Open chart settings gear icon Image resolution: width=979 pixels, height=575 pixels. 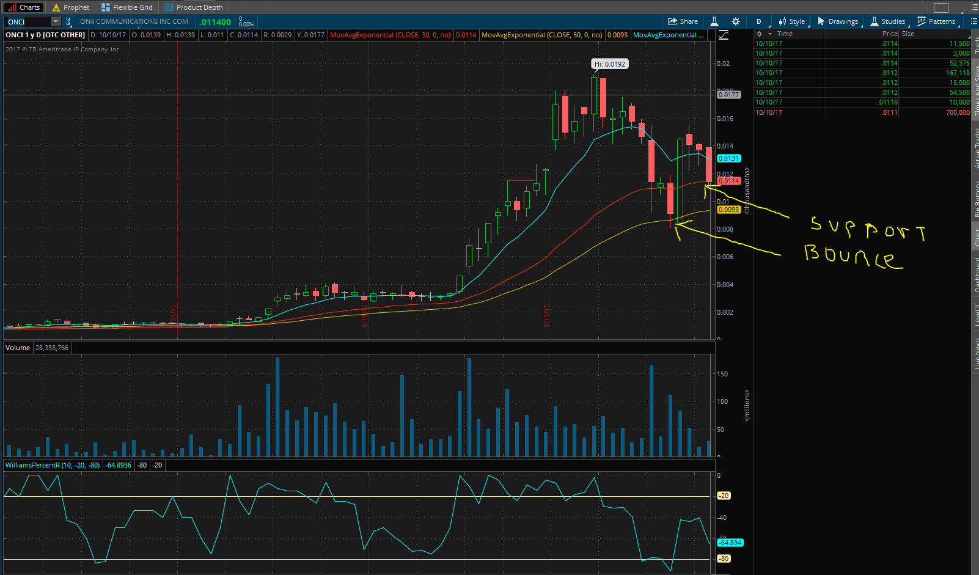coord(736,21)
